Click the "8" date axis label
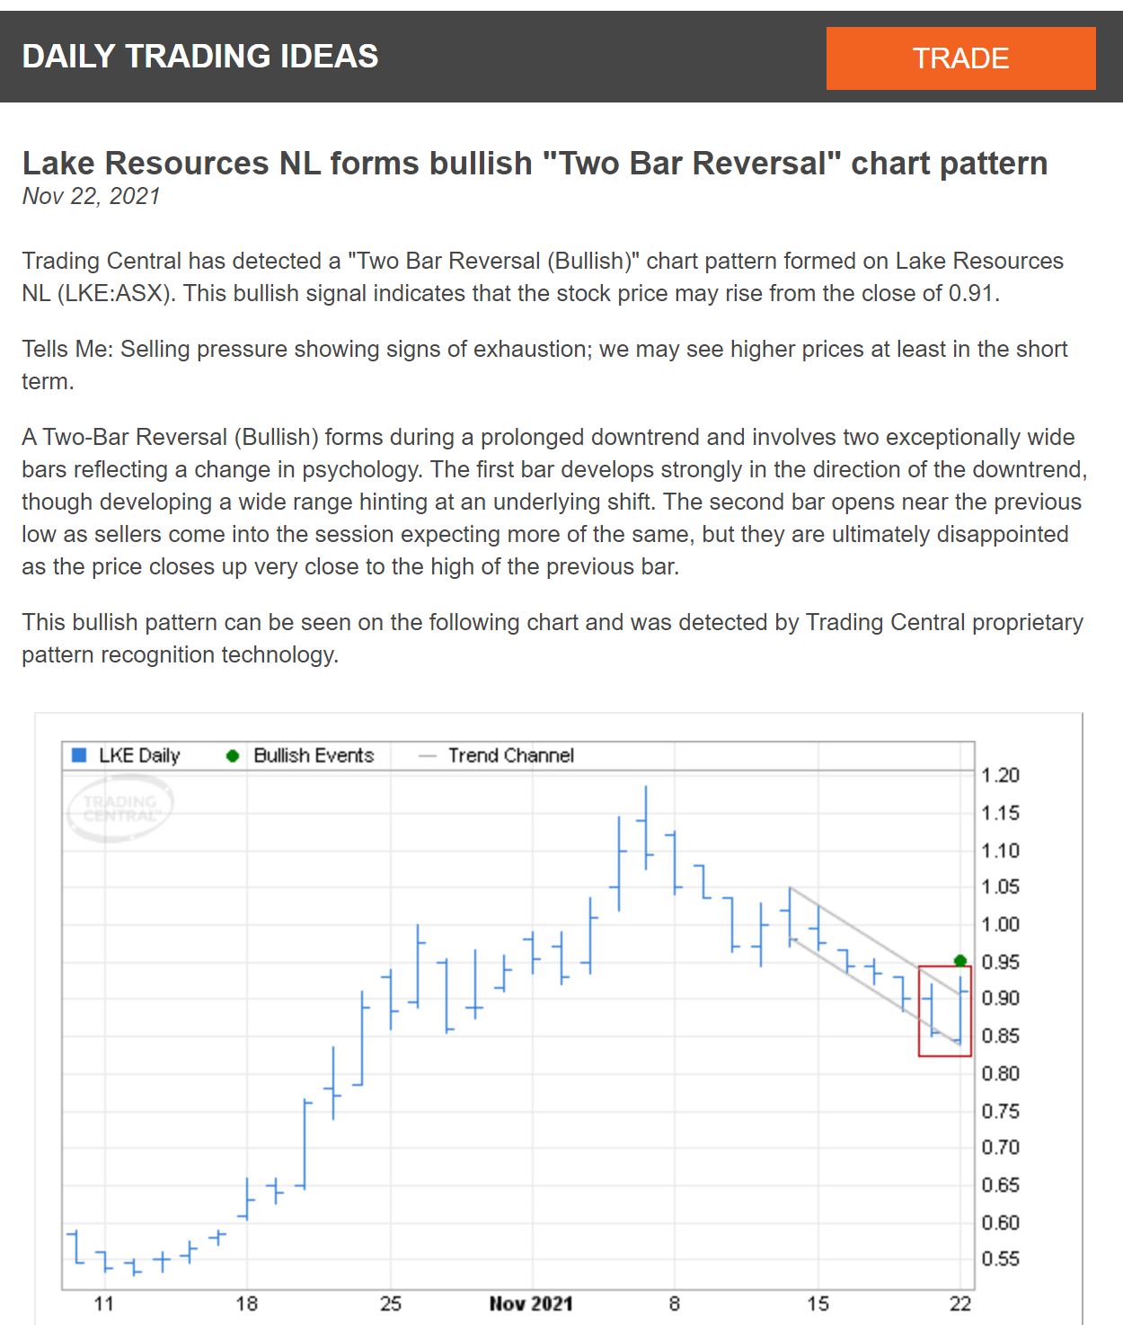Screen dimensions: 1123x1325 tap(675, 1303)
